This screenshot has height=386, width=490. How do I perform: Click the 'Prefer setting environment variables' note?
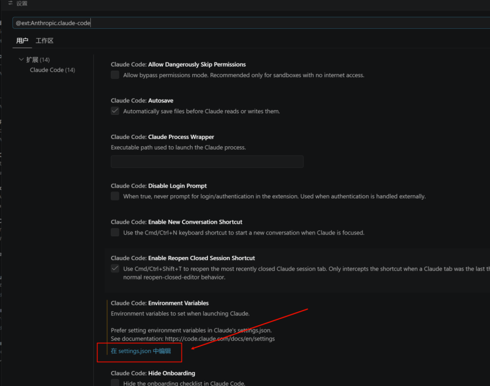click(x=191, y=331)
